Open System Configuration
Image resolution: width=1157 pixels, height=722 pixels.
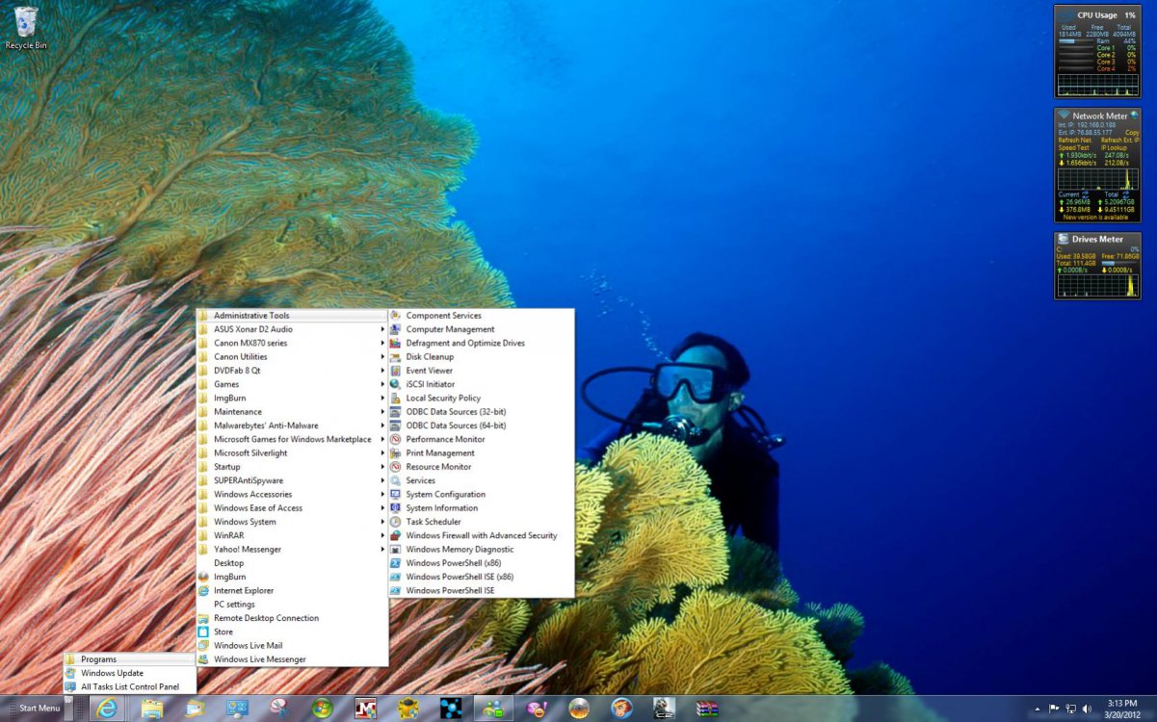click(481, 494)
